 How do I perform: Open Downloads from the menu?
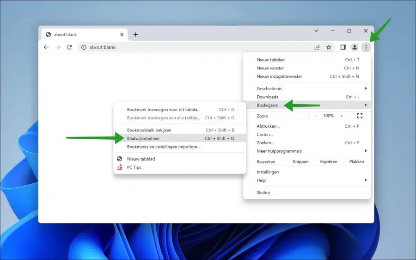[307, 97]
